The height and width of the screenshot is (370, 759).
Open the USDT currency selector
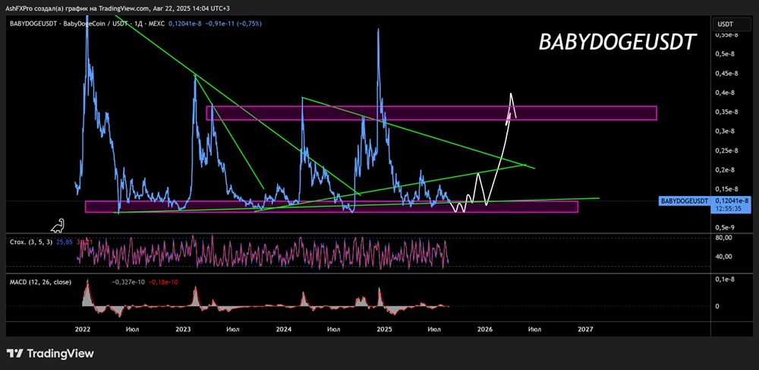[731, 24]
